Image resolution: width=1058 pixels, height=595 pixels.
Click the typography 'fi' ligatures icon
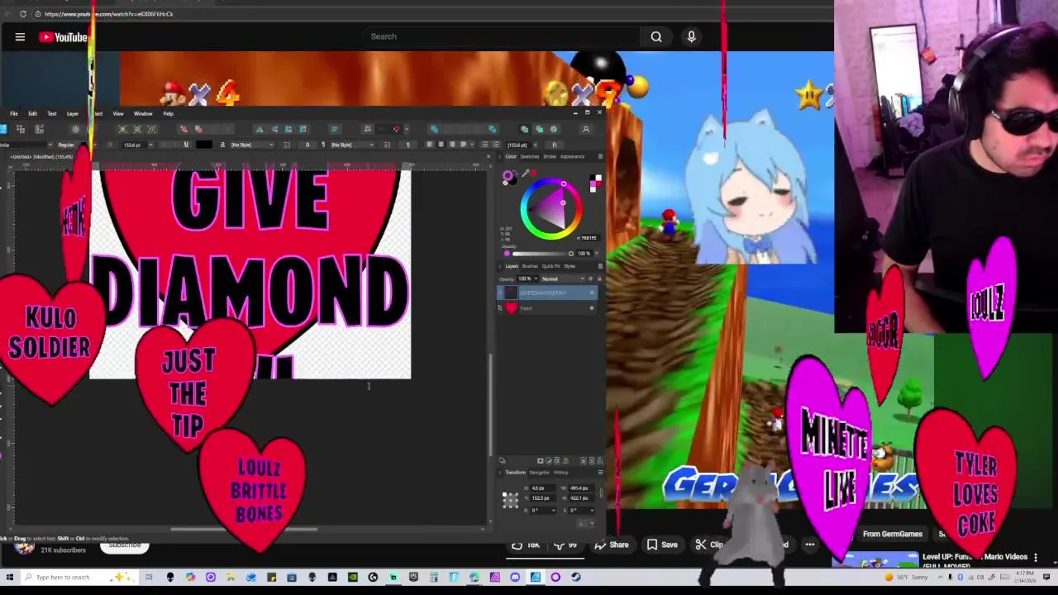point(555,145)
